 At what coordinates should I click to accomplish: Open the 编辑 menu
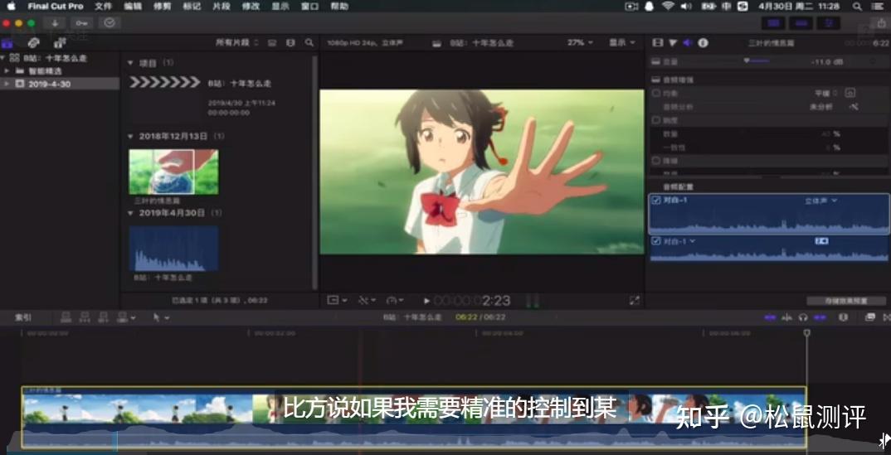(x=133, y=7)
